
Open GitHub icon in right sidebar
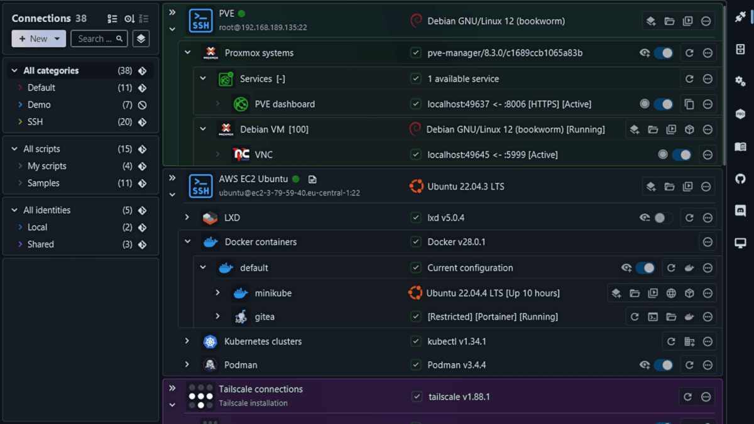[740, 179]
